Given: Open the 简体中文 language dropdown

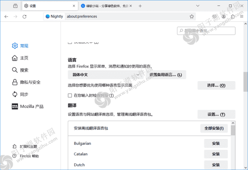Looking at the screenshot, I should (106, 75).
